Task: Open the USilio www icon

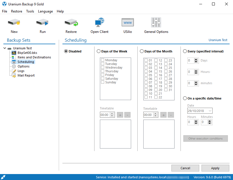Action: coord(128,23)
